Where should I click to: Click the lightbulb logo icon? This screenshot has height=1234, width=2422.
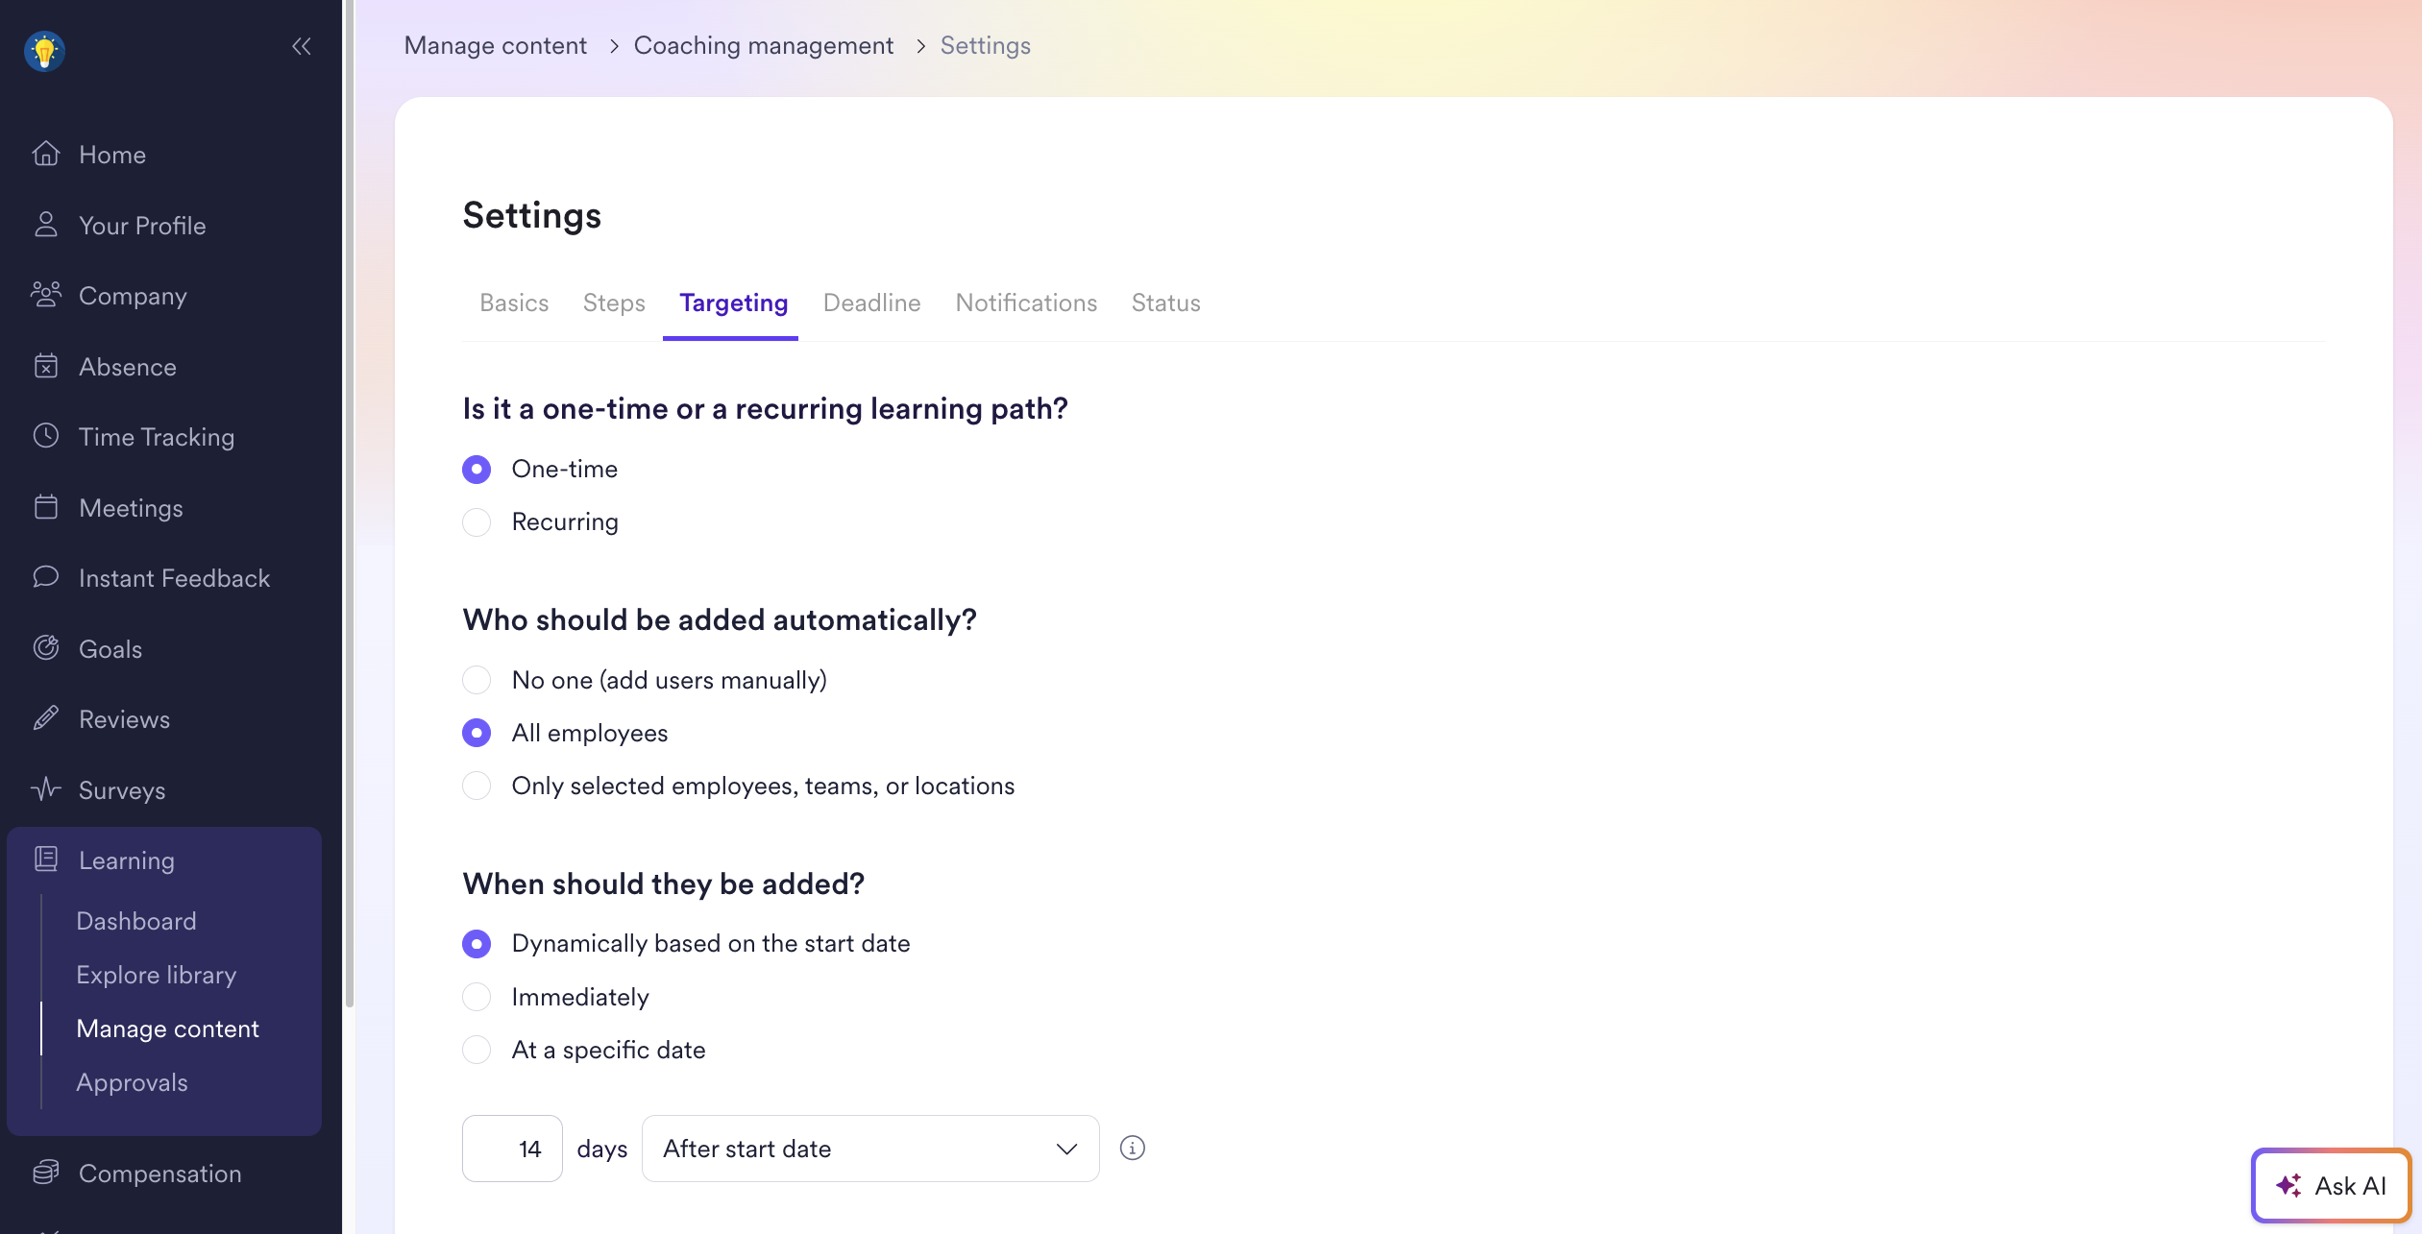44,51
